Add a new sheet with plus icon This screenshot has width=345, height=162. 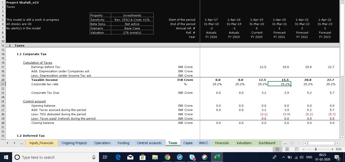[x=292, y=143]
